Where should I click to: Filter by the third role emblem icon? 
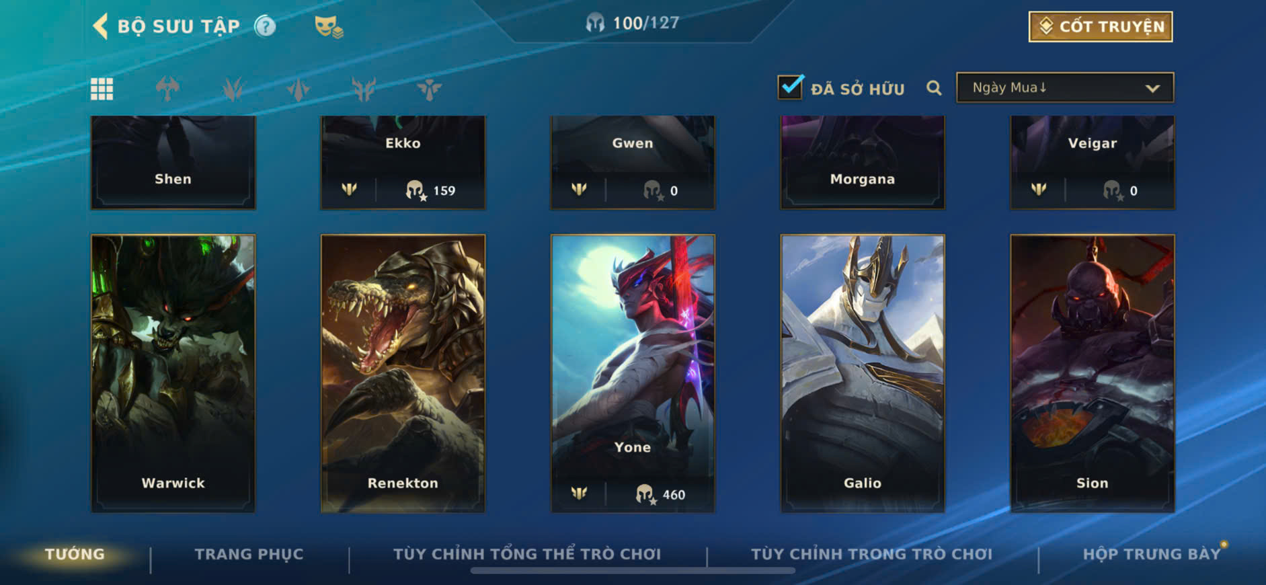click(x=298, y=89)
